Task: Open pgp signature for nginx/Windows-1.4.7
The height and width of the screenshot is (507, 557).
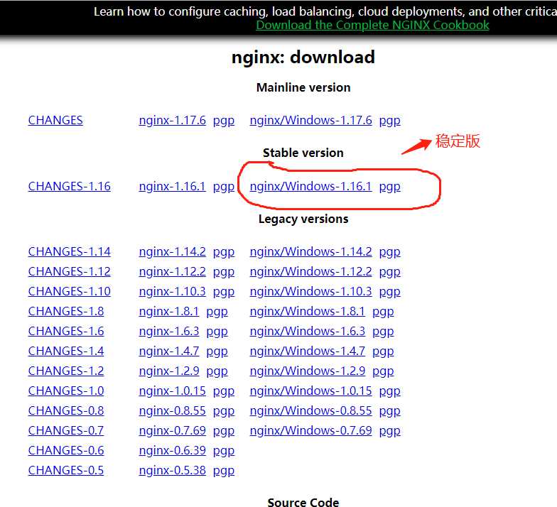Action: pos(383,351)
